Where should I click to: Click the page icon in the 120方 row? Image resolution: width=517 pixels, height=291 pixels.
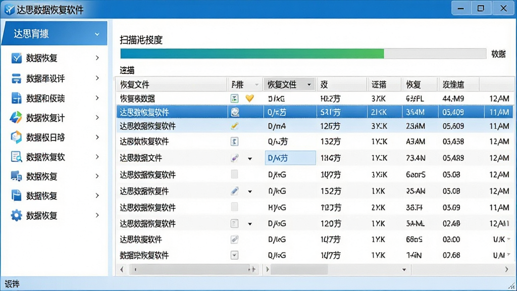click(234, 224)
